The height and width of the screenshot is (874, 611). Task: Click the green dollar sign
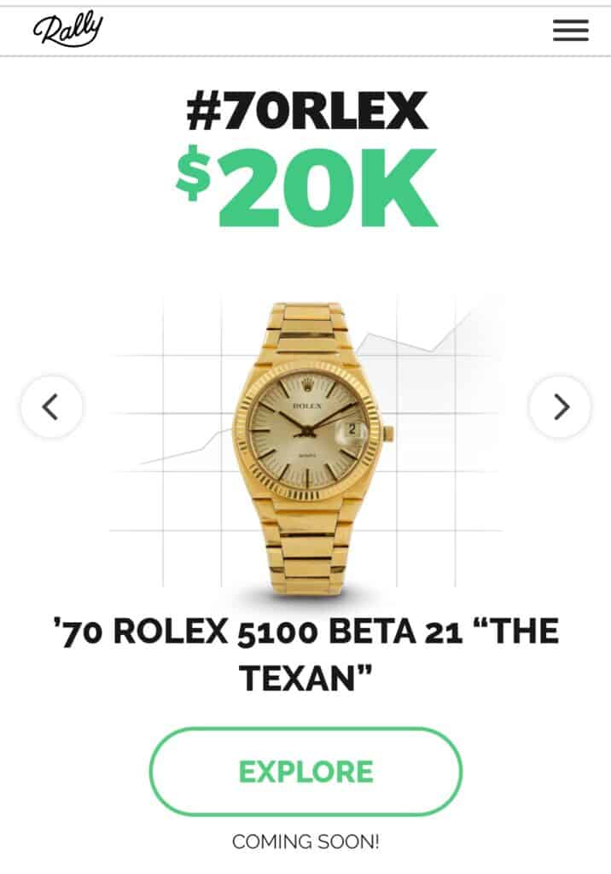pyautogui.click(x=194, y=172)
